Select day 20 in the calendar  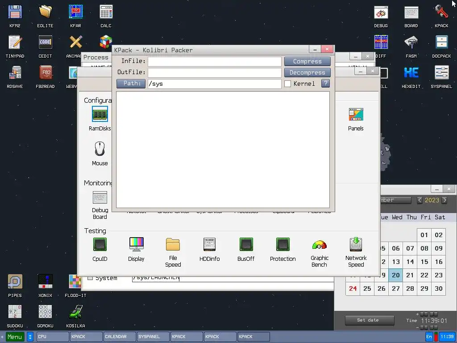click(395, 275)
